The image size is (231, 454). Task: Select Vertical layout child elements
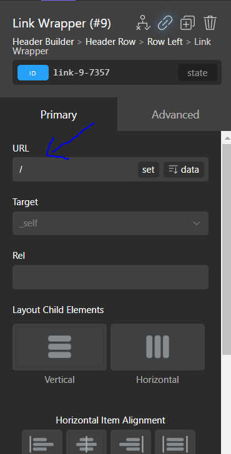click(59, 347)
